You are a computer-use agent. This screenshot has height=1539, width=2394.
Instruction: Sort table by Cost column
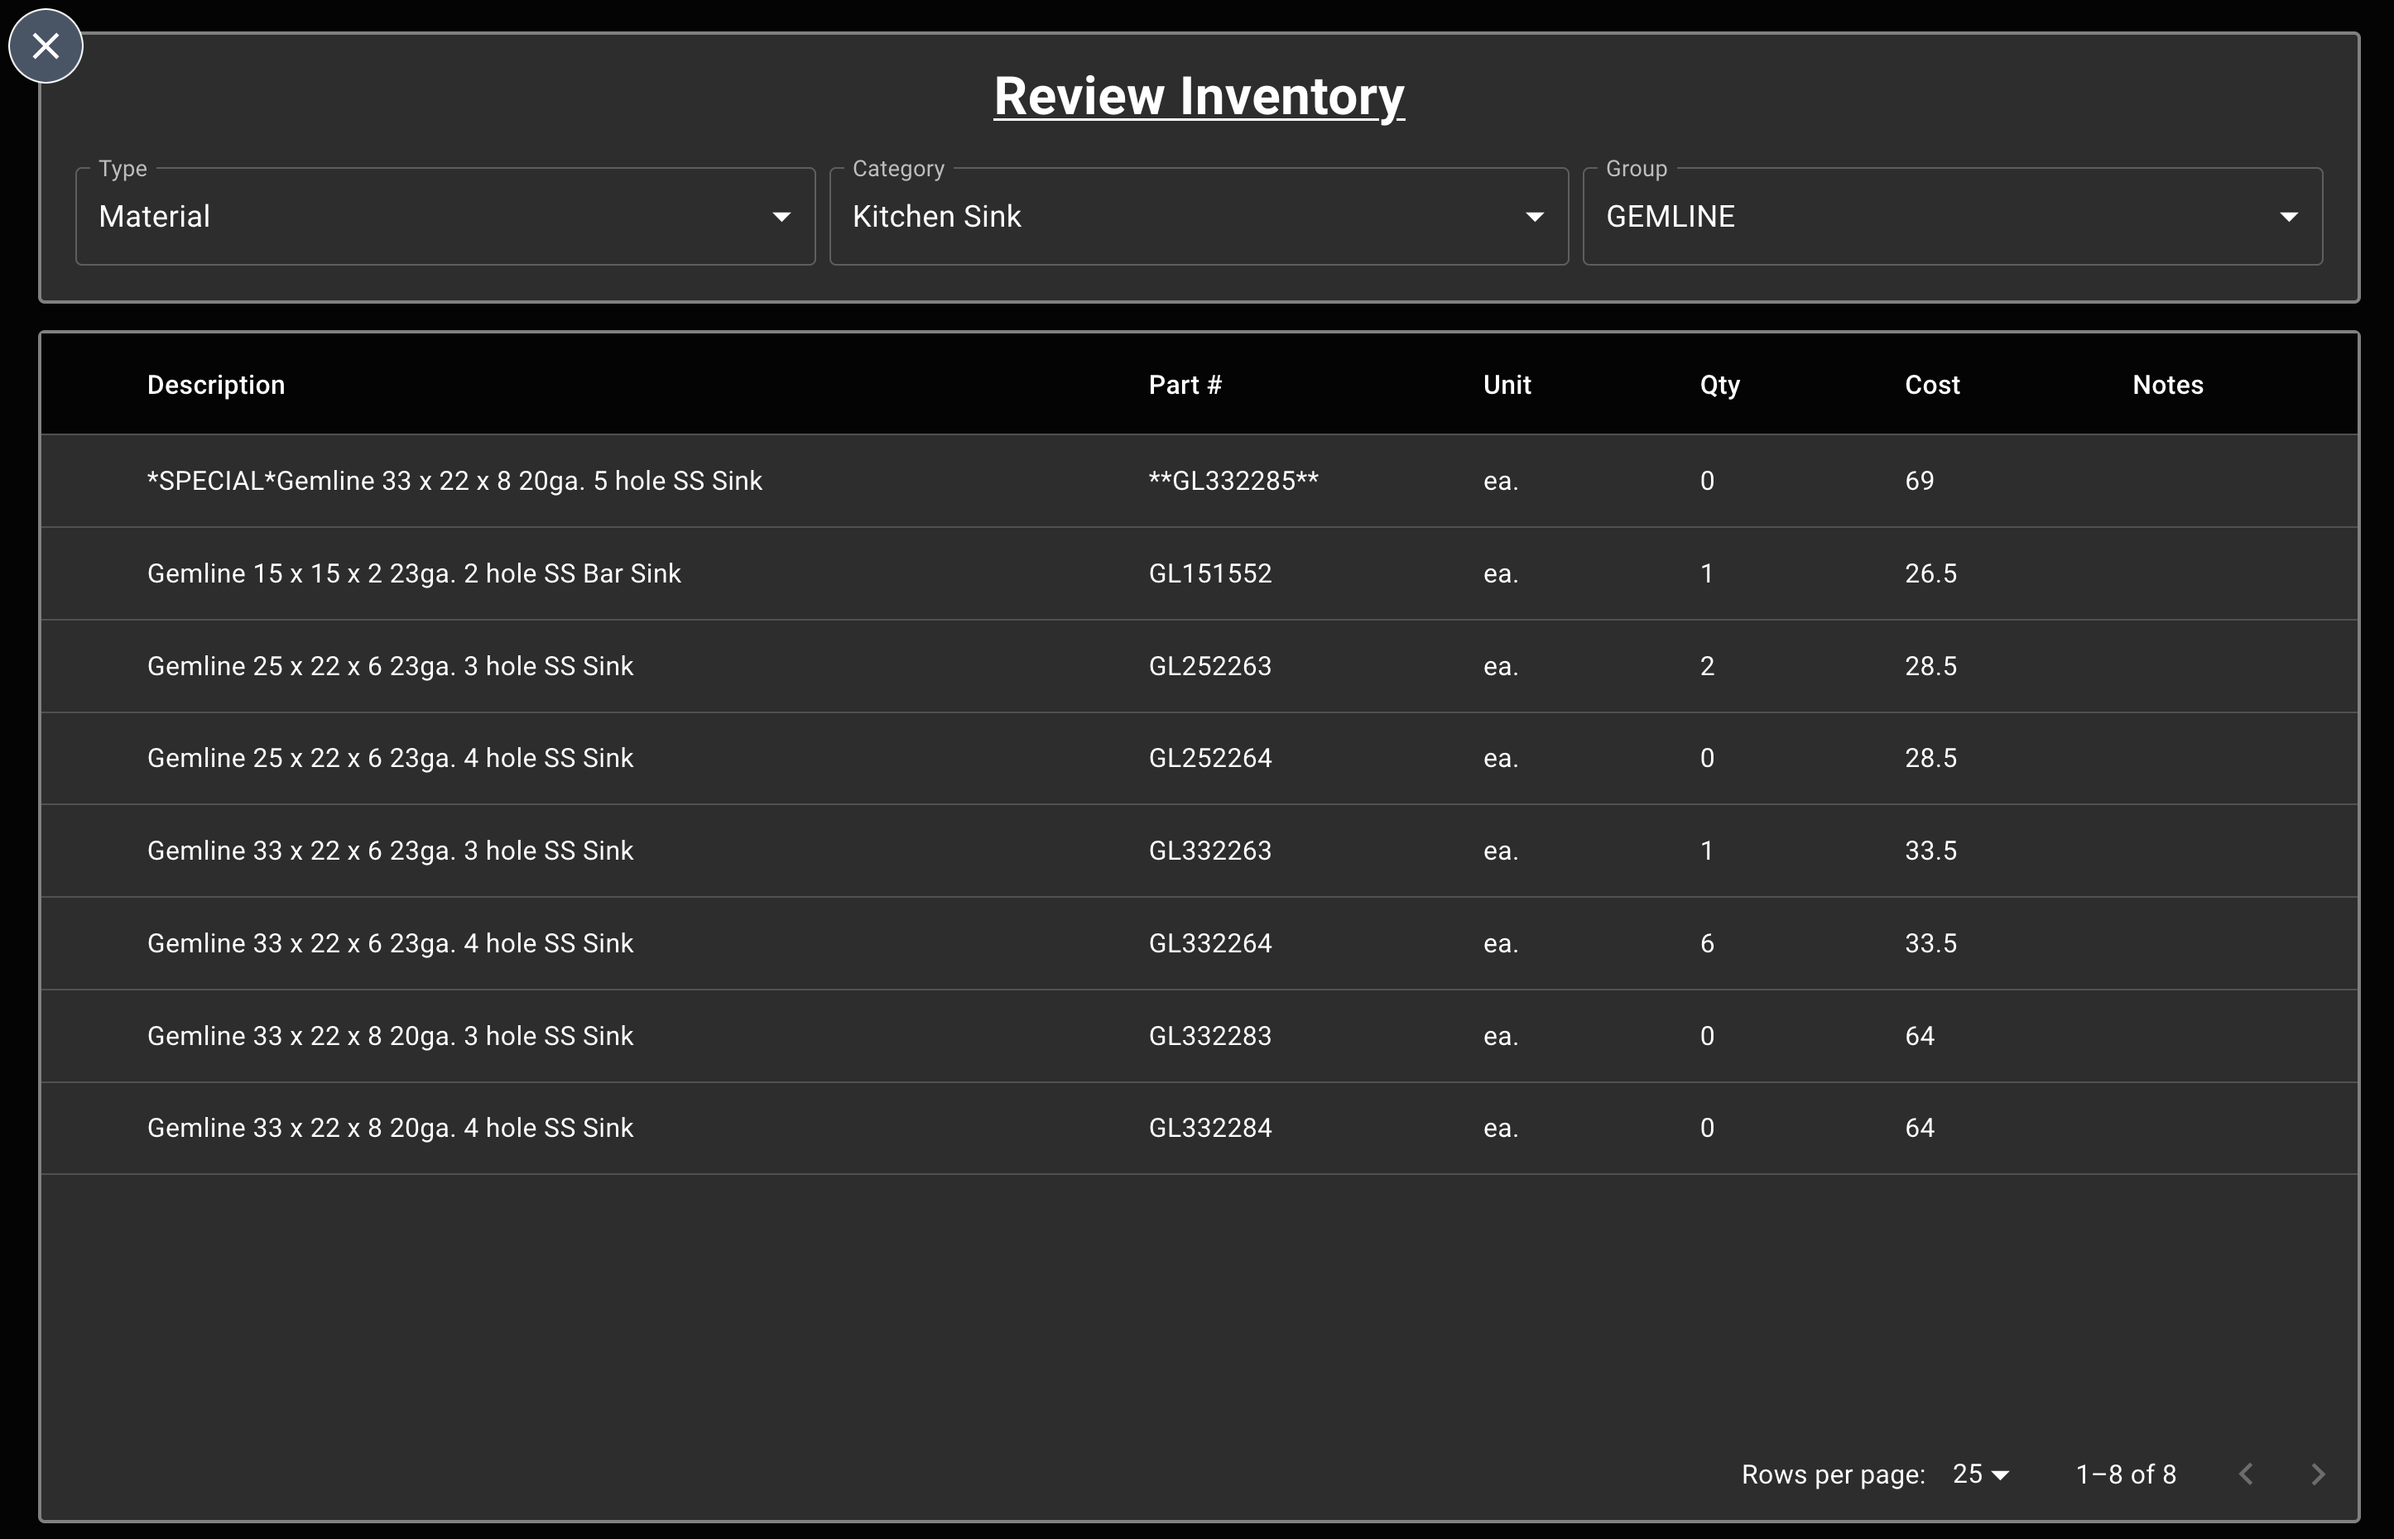click(x=1932, y=385)
